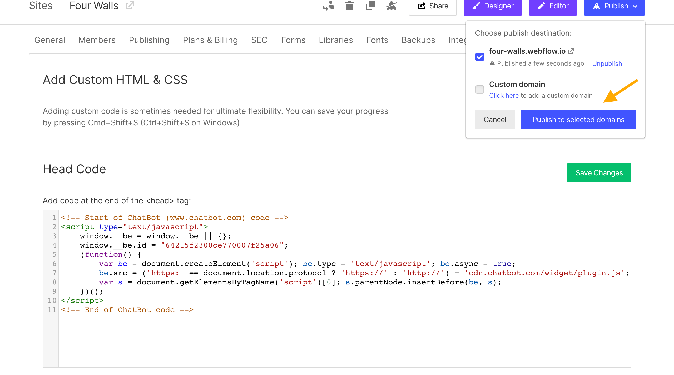674x375 pixels.
Task: Click Save Changes for Head Code
Action: (x=599, y=173)
